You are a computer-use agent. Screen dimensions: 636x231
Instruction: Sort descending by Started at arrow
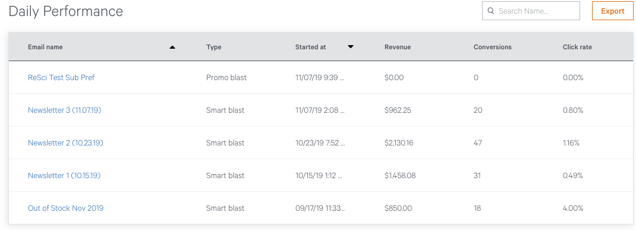(351, 47)
